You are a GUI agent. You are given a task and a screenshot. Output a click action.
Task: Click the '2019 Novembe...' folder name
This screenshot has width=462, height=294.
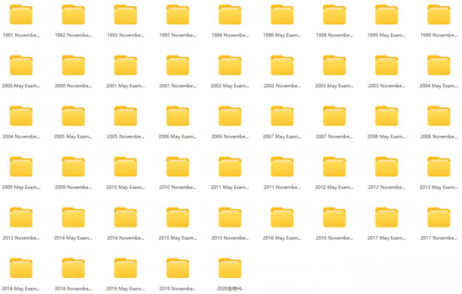click(x=178, y=288)
